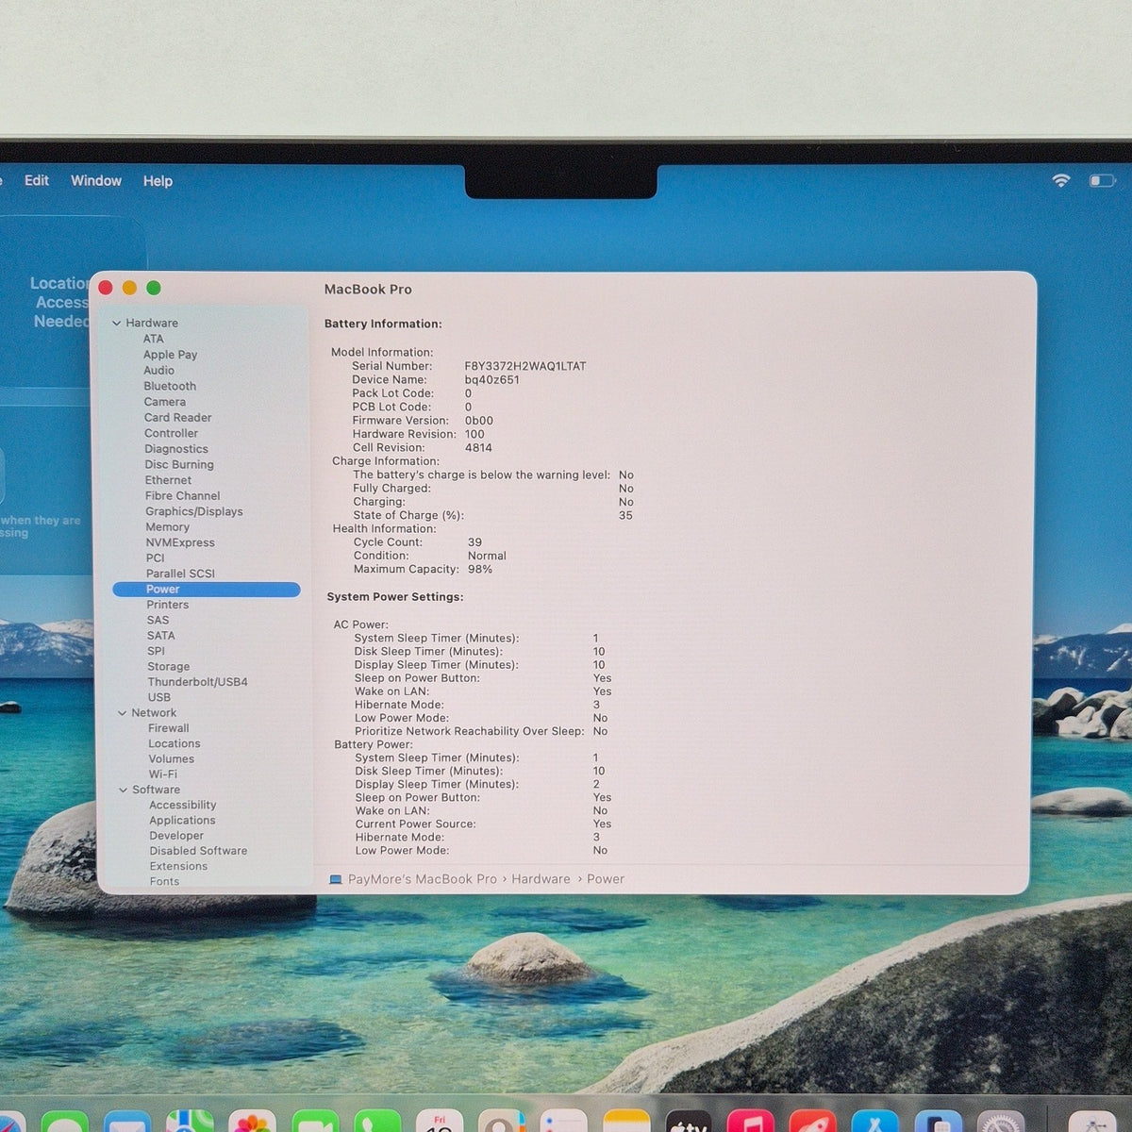Select Fonts under Software
The height and width of the screenshot is (1132, 1132).
tap(164, 882)
